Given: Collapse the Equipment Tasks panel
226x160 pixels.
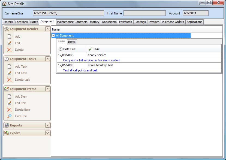Looking at the screenshot, I should coord(47,59).
